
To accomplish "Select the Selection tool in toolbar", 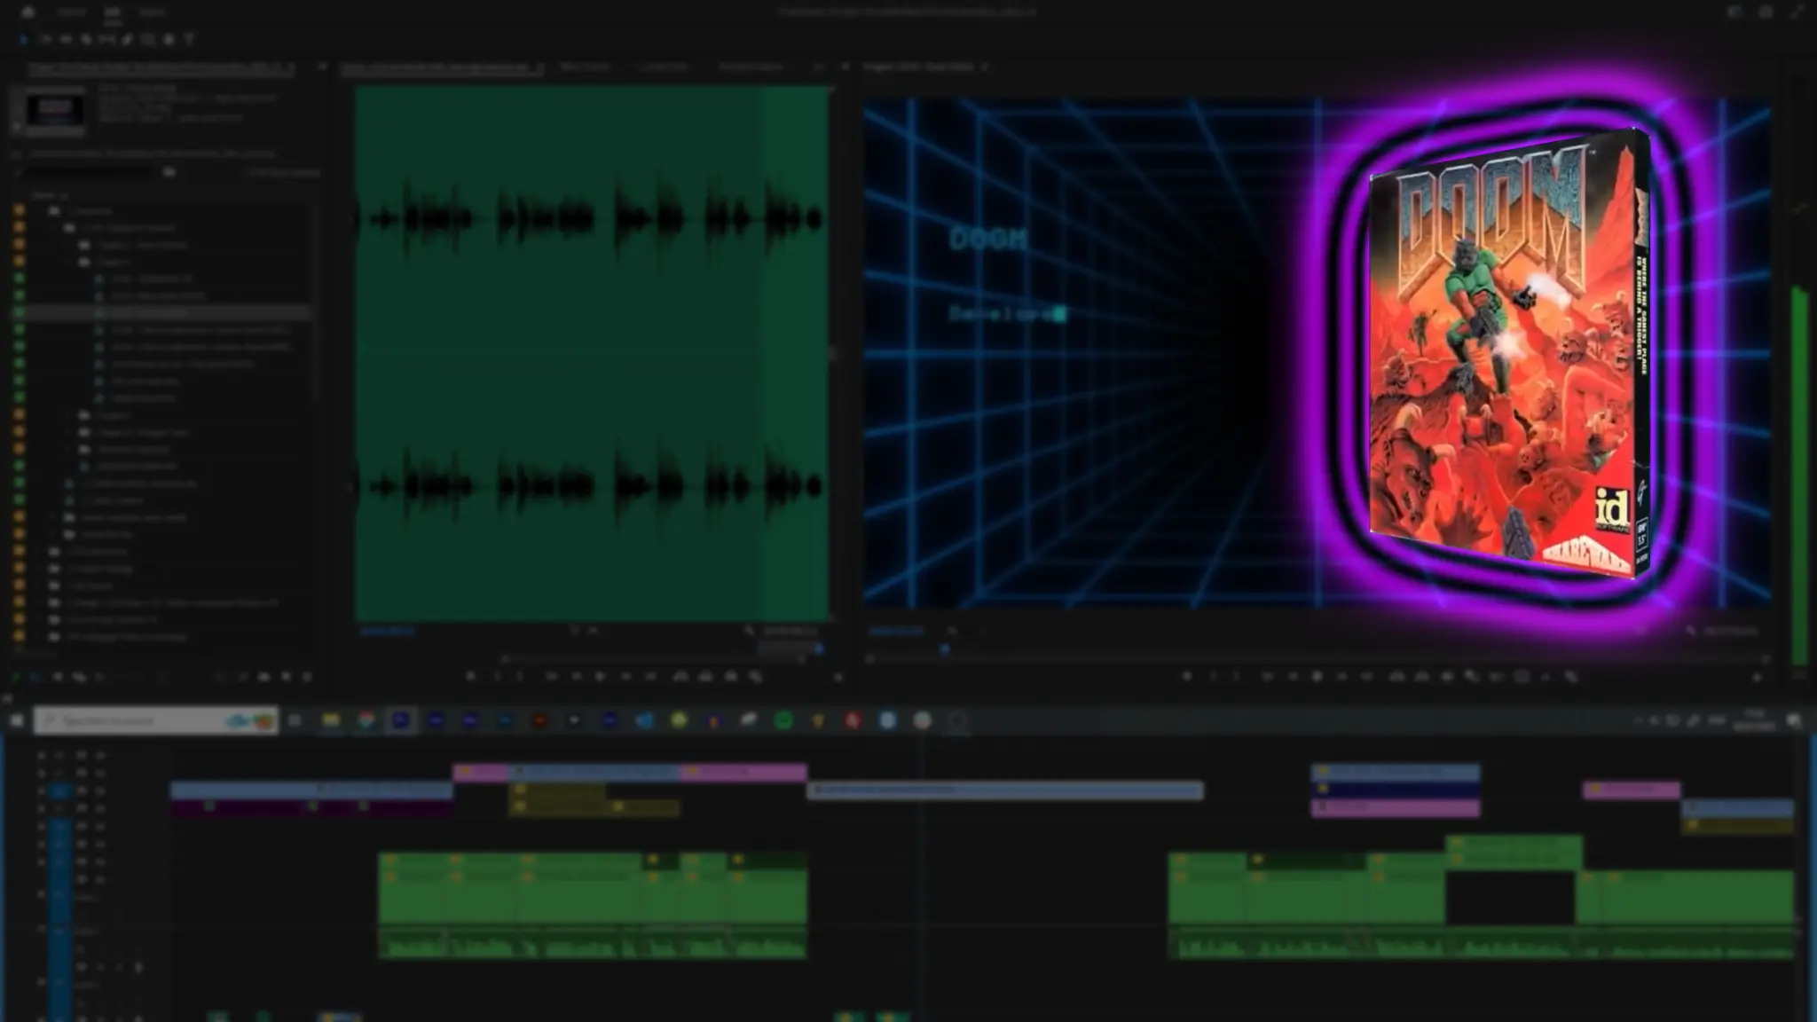I will pyautogui.click(x=23, y=40).
